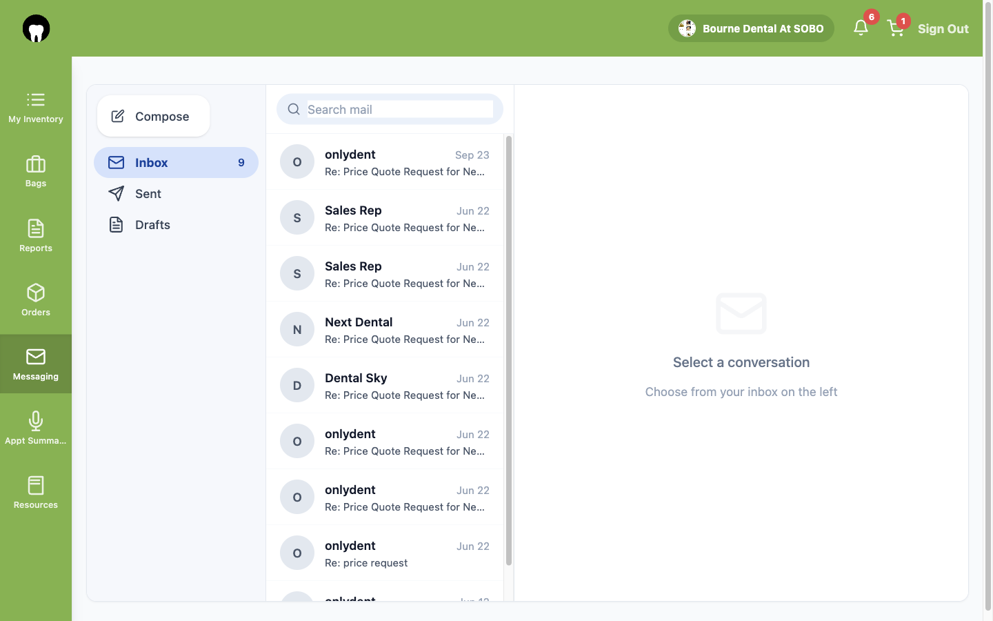This screenshot has width=993, height=621.
Task: Switch to the Drafts folder
Action: [x=176, y=225]
